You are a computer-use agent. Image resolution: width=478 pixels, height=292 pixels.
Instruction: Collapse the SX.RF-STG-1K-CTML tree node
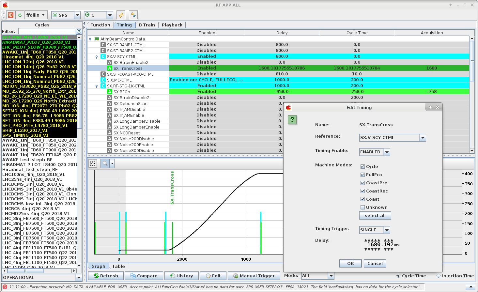[x=97, y=86]
